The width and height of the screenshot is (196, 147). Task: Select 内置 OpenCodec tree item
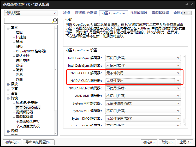coord(28,107)
